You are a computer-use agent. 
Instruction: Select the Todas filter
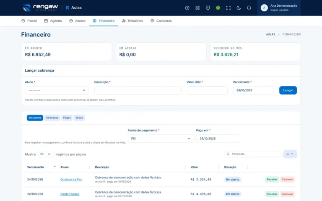click(79, 118)
